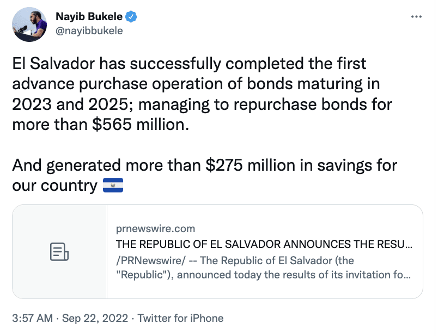
Task: Click the "our country" text beside flag
Action: (x=54, y=185)
